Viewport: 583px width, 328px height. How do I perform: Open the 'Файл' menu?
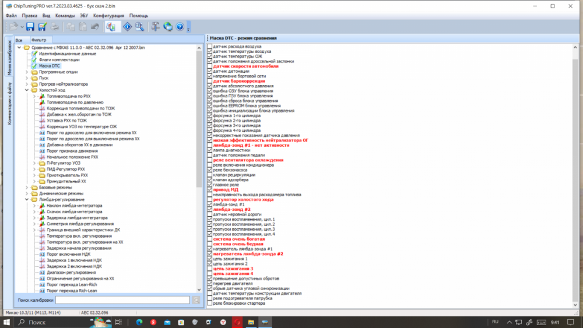tap(11, 16)
